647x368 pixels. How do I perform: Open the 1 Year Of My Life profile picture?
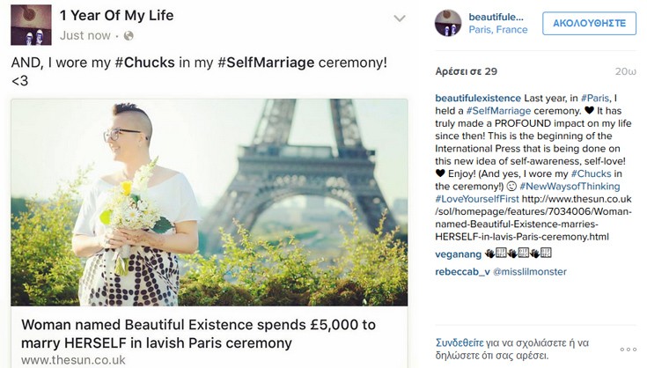click(x=30, y=25)
